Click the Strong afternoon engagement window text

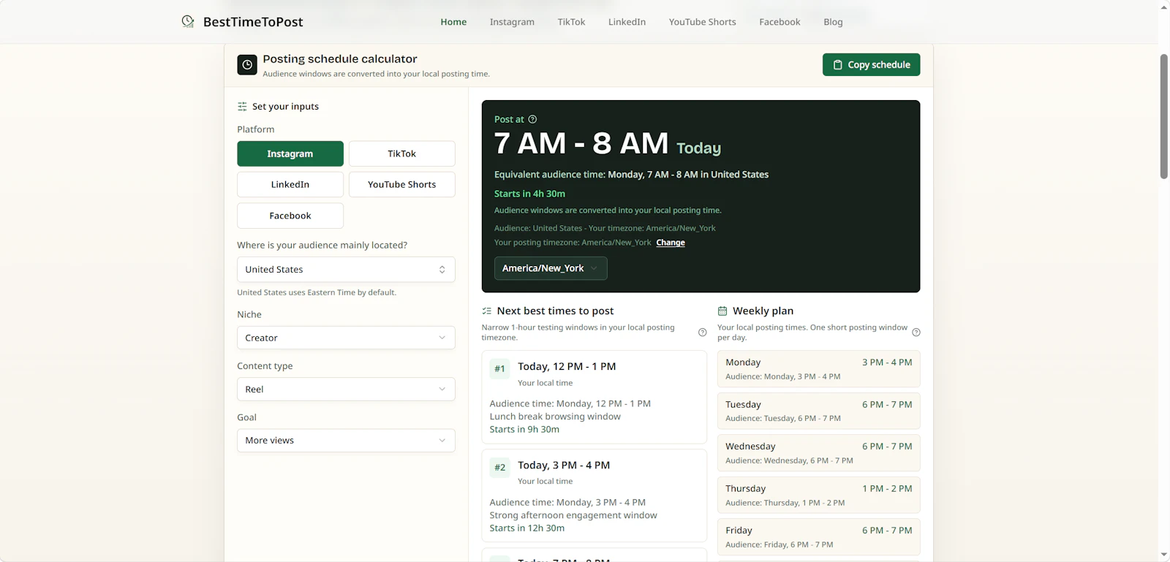(573, 515)
